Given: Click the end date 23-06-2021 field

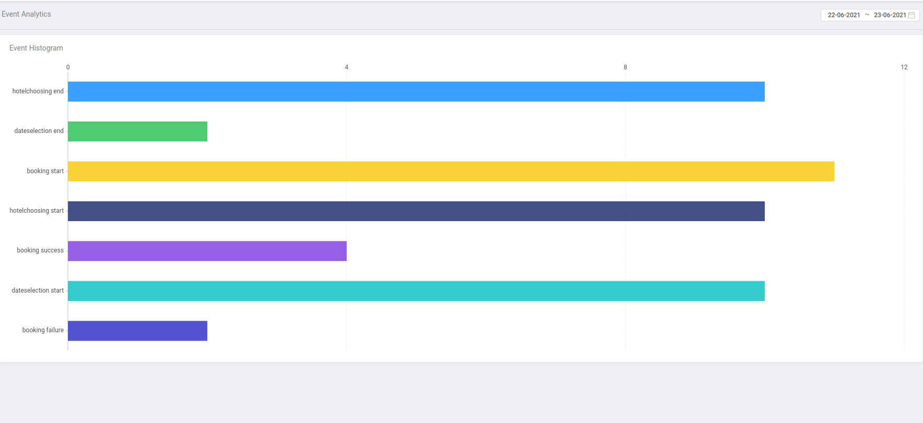Looking at the screenshot, I should 890,15.
